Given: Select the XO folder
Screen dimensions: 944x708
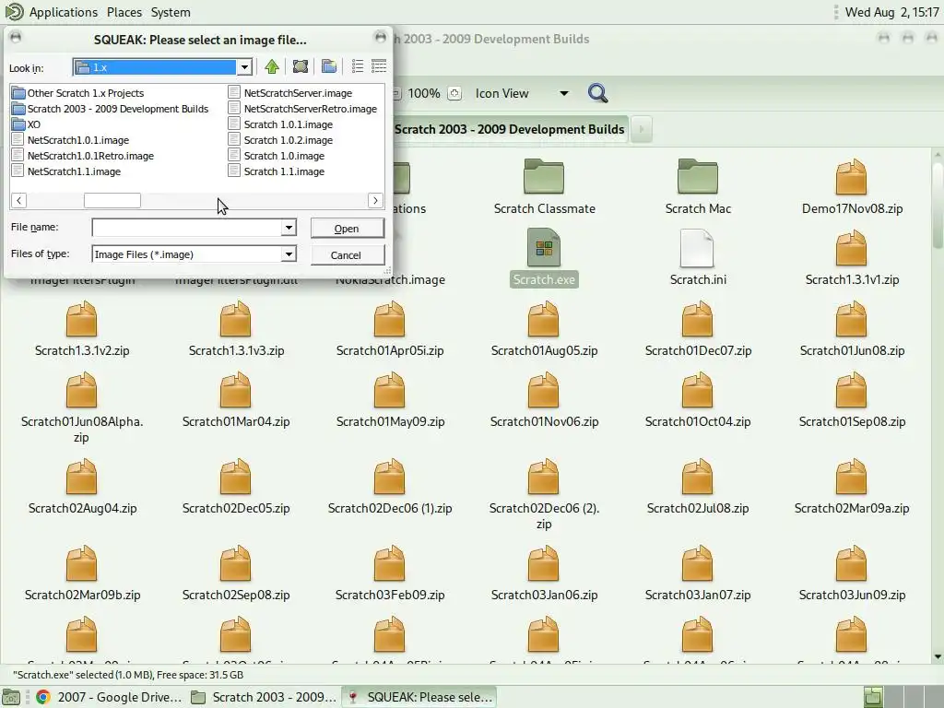Looking at the screenshot, I should (27, 124).
